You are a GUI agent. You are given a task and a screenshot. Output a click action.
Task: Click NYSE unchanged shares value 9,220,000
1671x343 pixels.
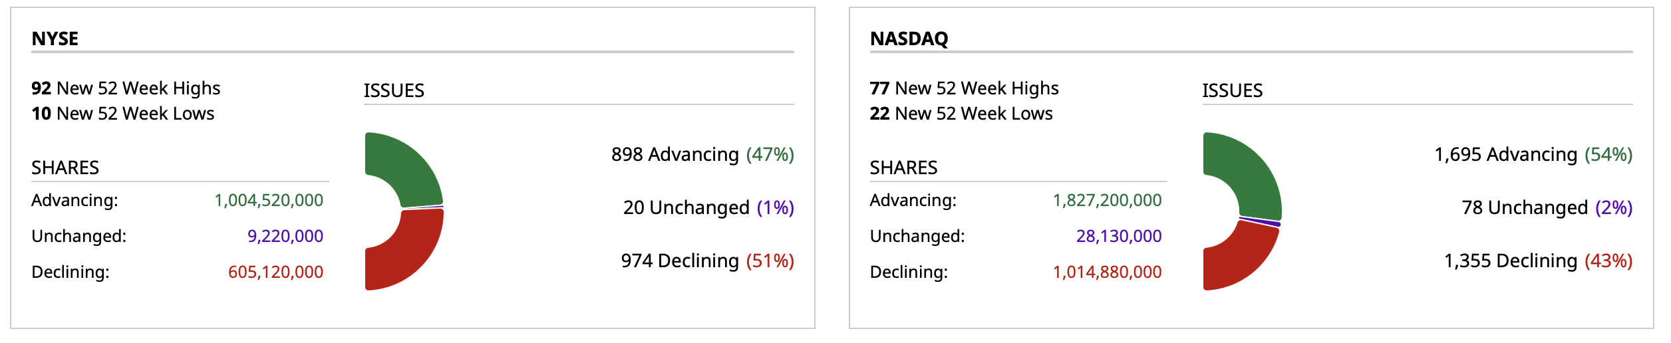pyautogui.click(x=285, y=236)
